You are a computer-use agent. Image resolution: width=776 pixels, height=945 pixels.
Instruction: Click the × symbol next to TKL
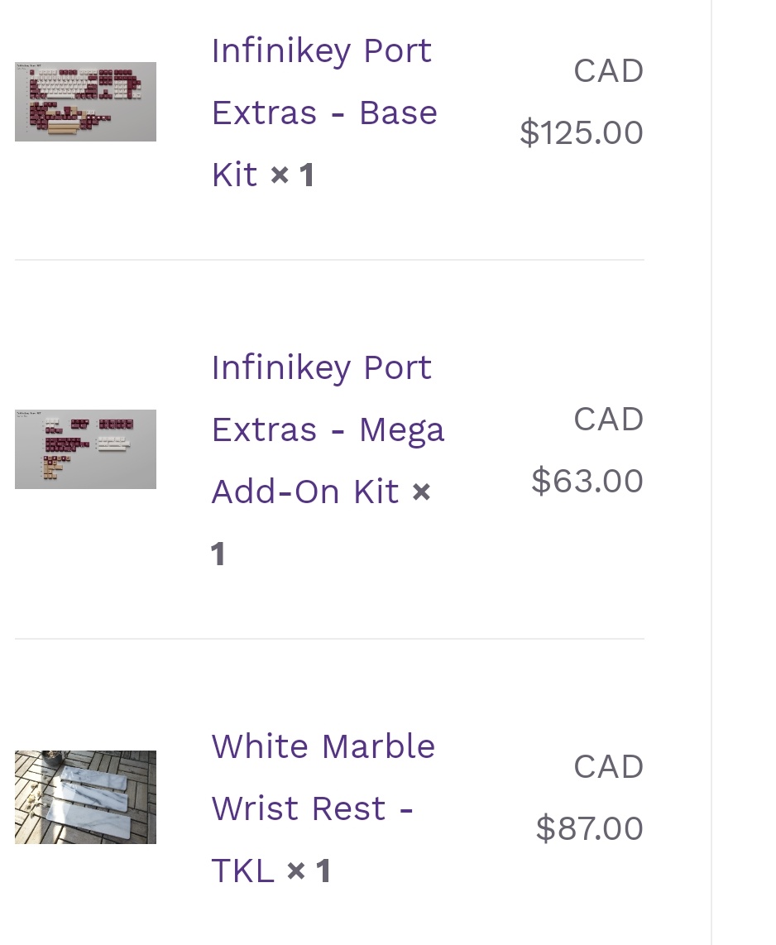coord(296,871)
